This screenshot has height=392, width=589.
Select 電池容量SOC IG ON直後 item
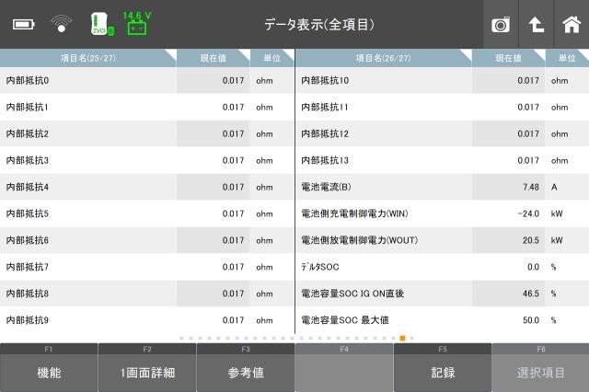coord(442,294)
